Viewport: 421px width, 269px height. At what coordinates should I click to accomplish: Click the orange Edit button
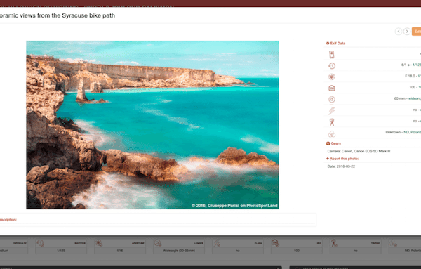point(417,32)
